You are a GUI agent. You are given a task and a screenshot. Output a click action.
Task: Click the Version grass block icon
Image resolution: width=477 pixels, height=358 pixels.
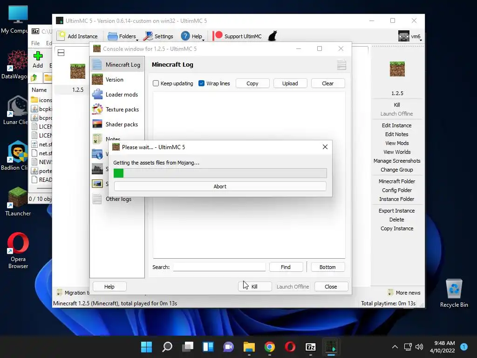(x=97, y=79)
